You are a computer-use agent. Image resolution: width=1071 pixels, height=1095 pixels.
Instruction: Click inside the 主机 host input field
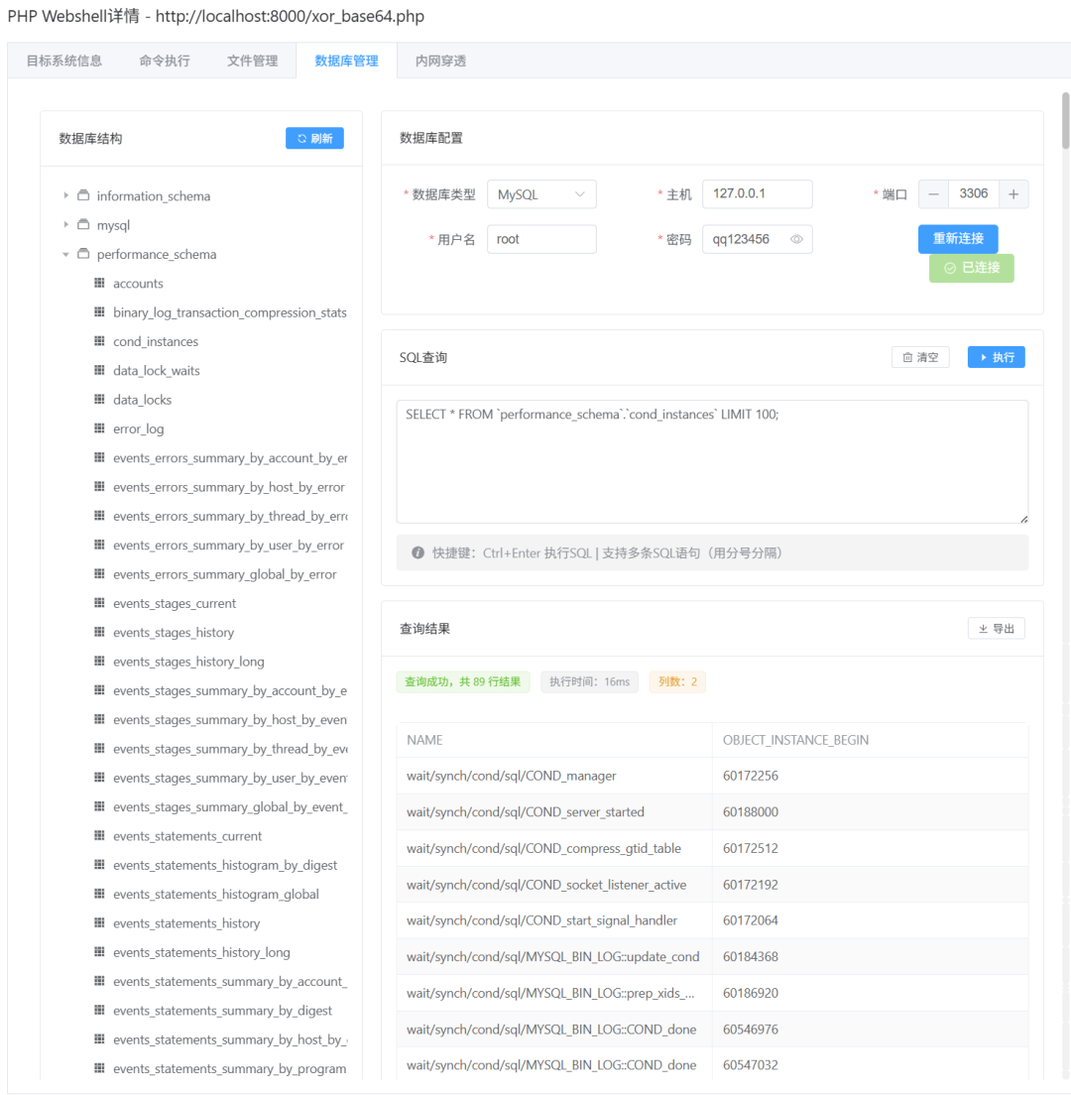click(x=757, y=193)
